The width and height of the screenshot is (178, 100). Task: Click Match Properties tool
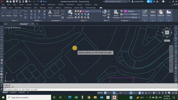(x=116, y=14)
